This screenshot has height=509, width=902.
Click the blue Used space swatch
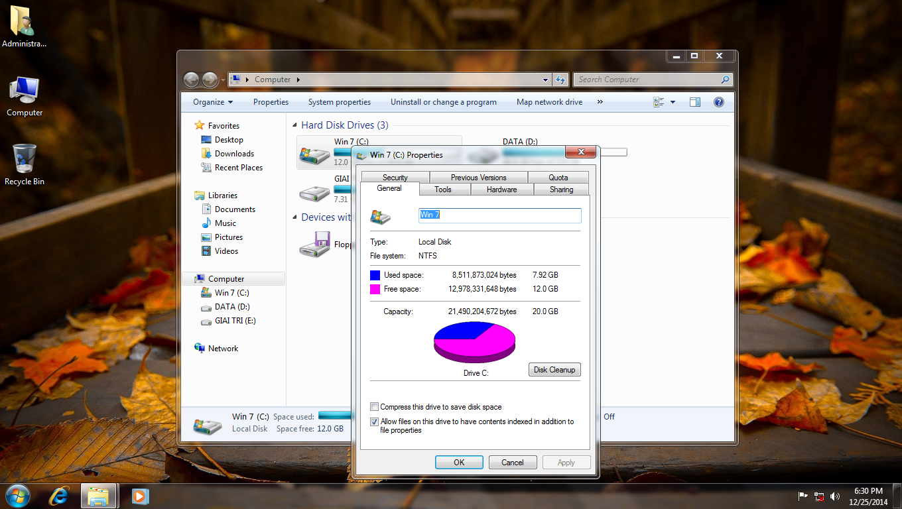[375, 275]
